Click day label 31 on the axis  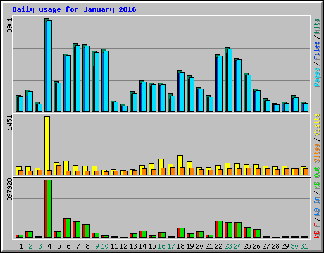coord(304,246)
